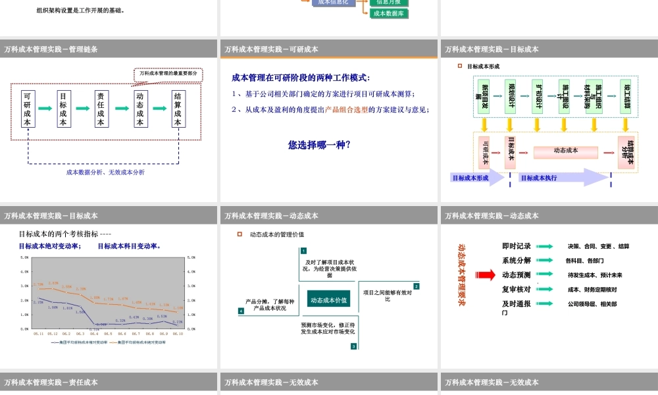This screenshot has height=395, width=658.
Task: Click text 及时了解项目成本状况
Action: pyautogui.click(x=330, y=269)
